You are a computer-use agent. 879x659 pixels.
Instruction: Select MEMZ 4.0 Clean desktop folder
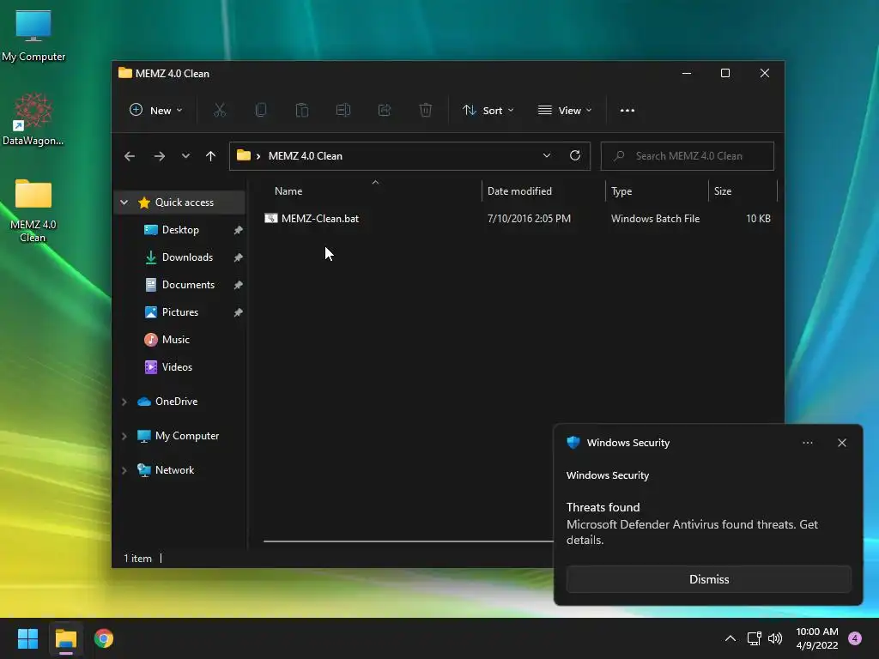pos(33,211)
